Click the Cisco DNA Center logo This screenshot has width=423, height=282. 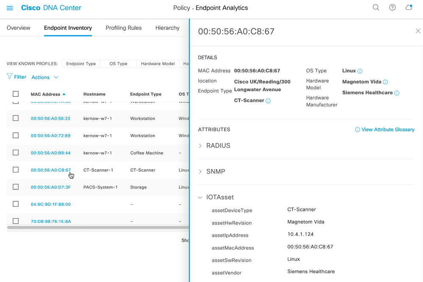click(x=51, y=8)
